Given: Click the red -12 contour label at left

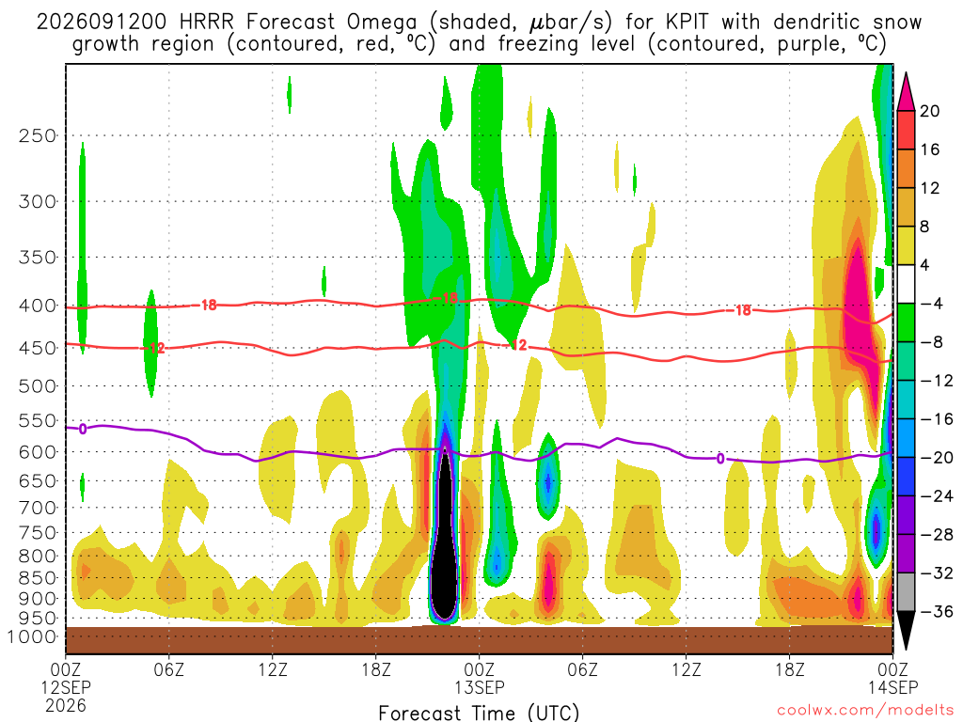Looking at the screenshot, I should (x=156, y=348).
